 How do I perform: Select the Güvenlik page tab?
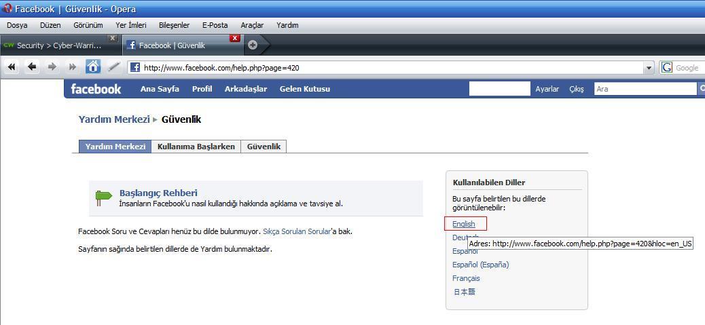point(264,147)
